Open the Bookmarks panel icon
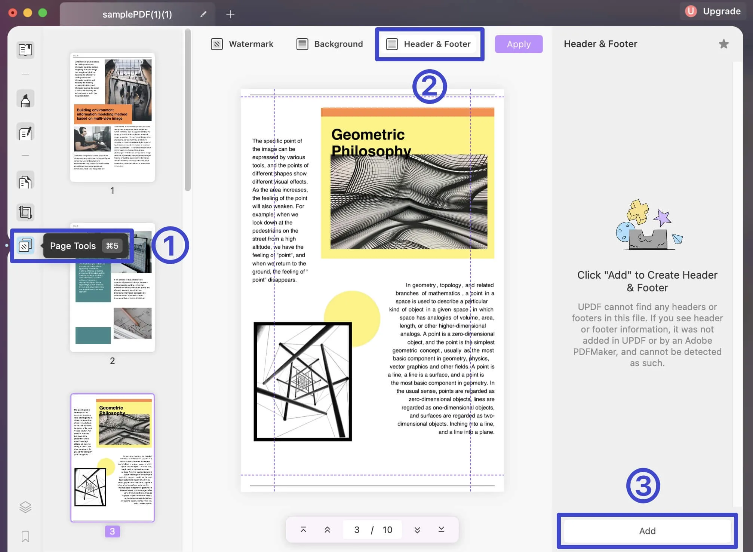The height and width of the screenshot is (552, 753). pyautogui.click(x=25, y=537)
